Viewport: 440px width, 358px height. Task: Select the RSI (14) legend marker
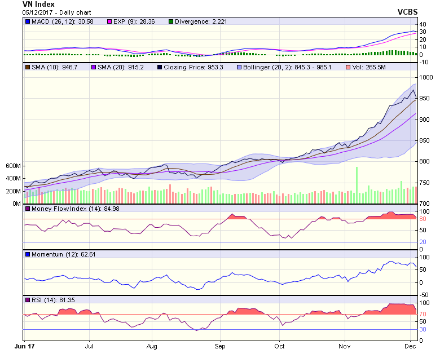28,299
